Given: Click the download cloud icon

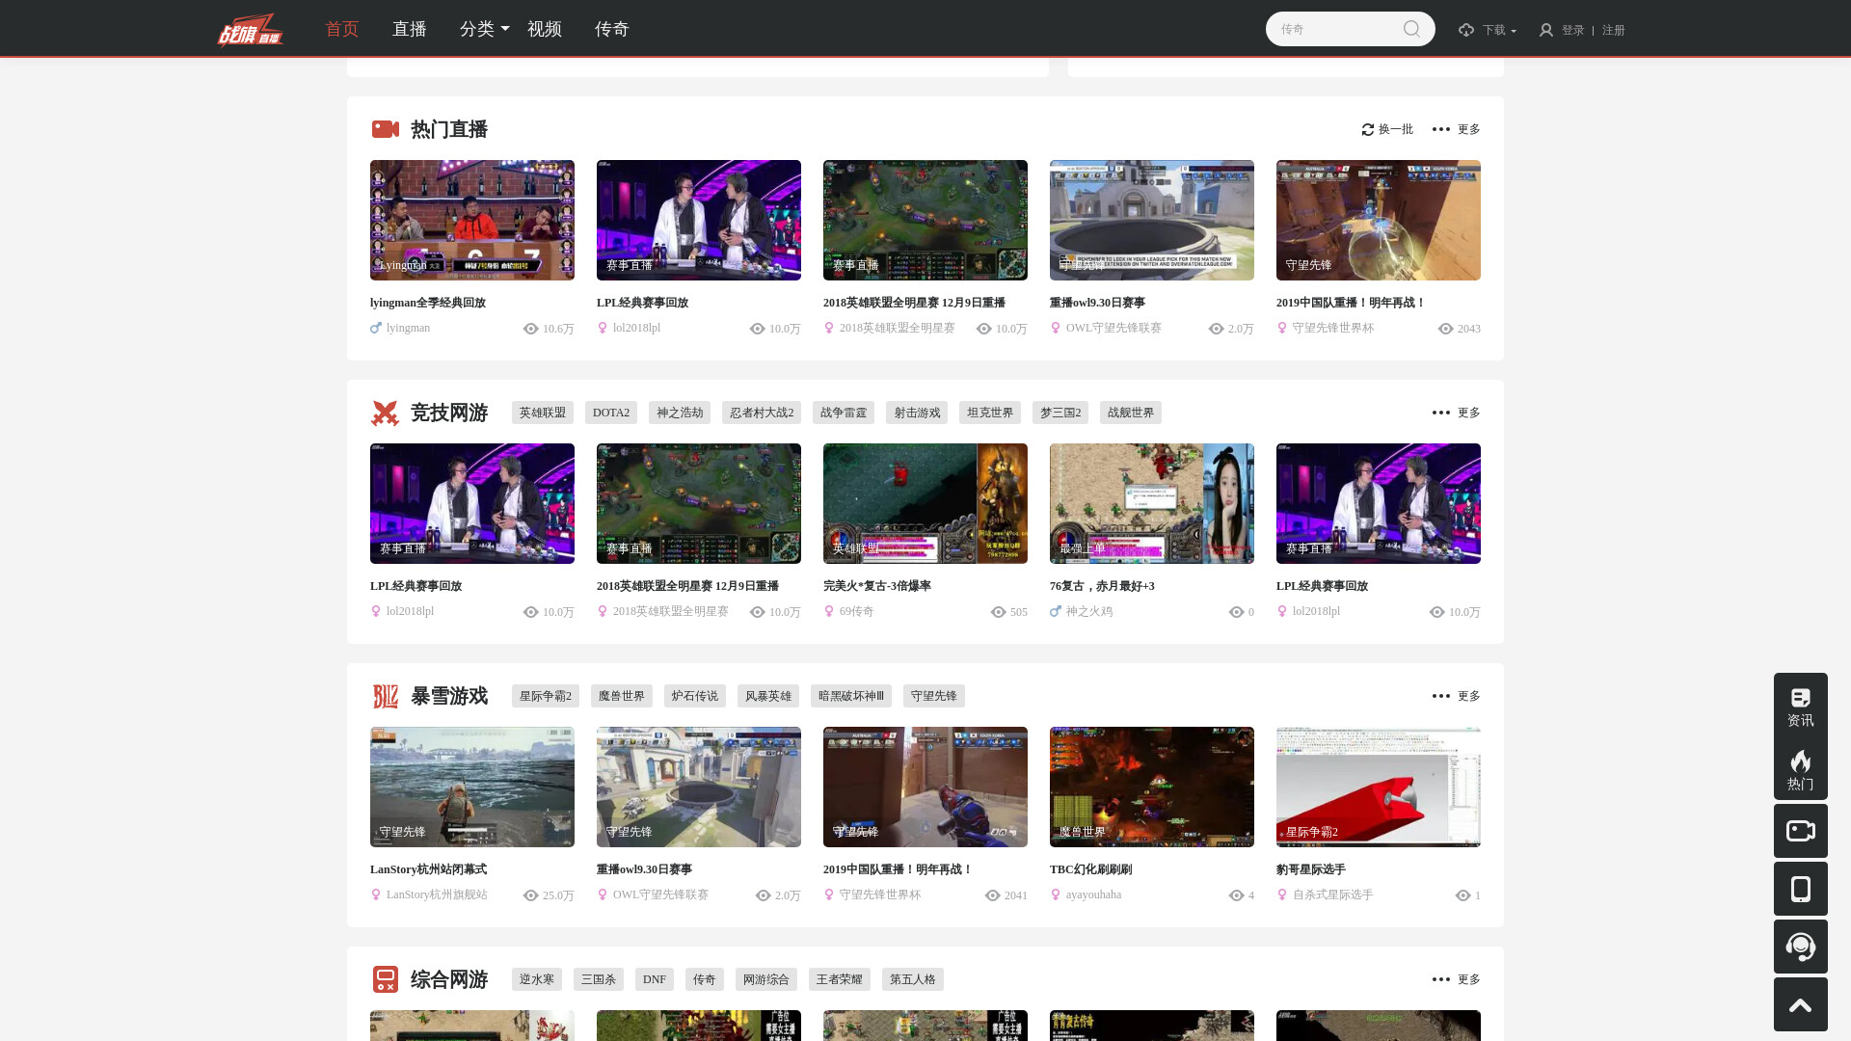Looking at the screenshot, I should pos(1466,30).
